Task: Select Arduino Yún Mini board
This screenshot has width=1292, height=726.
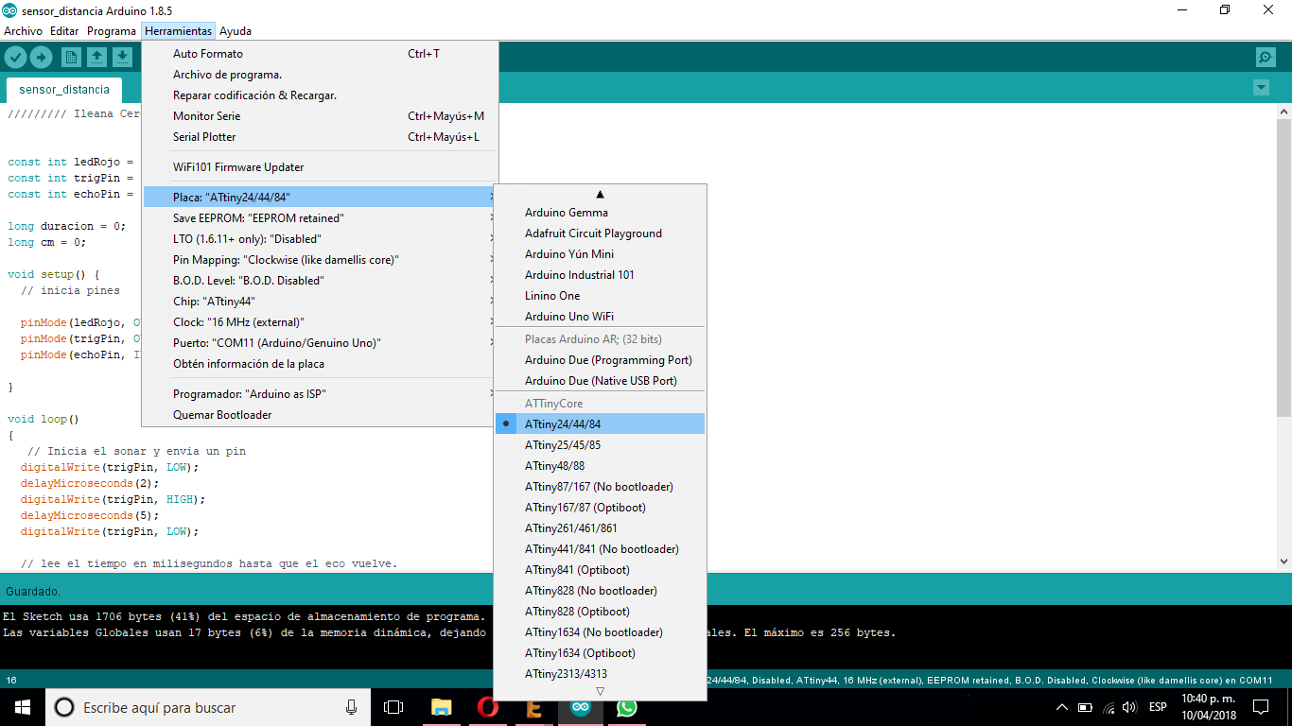Action: (600, 254)
